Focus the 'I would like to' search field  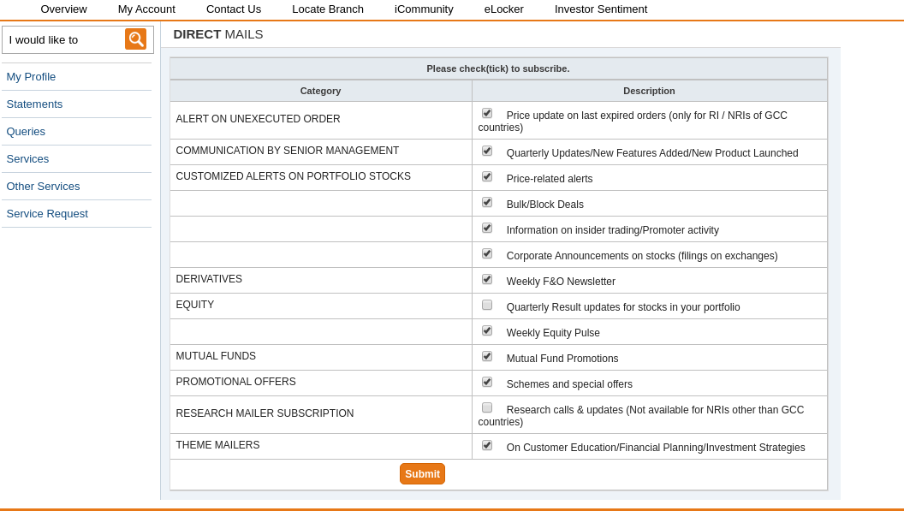click(x=64, y=39)
